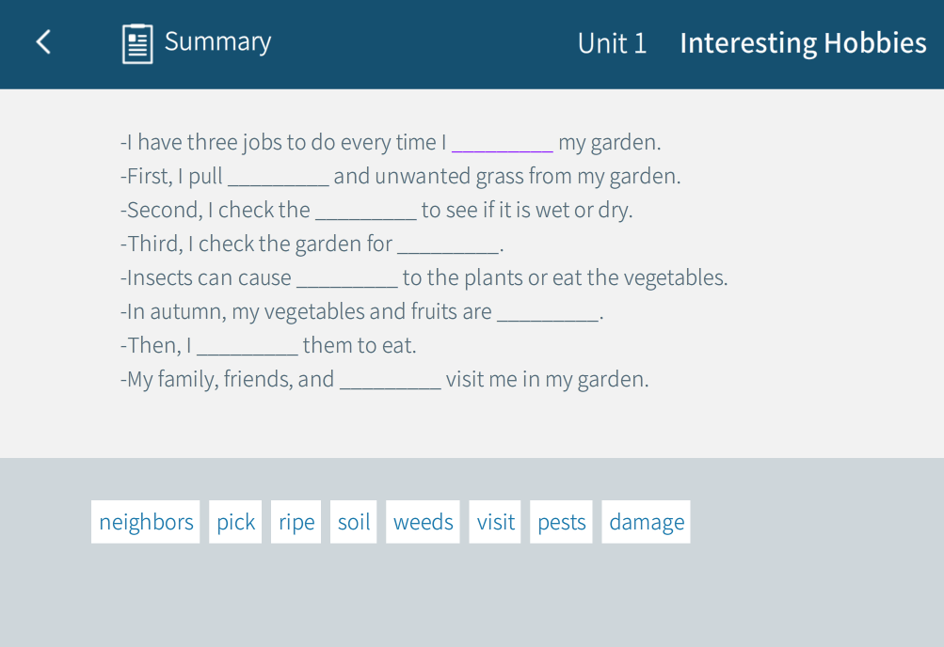Pick the 'soil' word tile
Image resolution: width=944 pixels, height=647 pixels.
[354, 522]
